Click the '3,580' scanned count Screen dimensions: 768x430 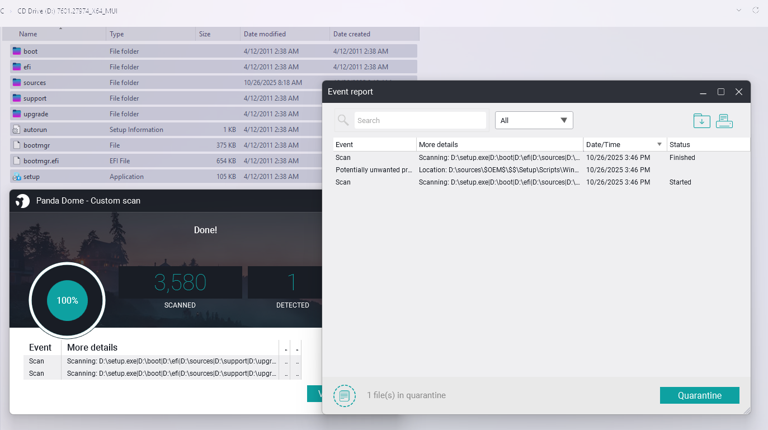pos(180,283)
